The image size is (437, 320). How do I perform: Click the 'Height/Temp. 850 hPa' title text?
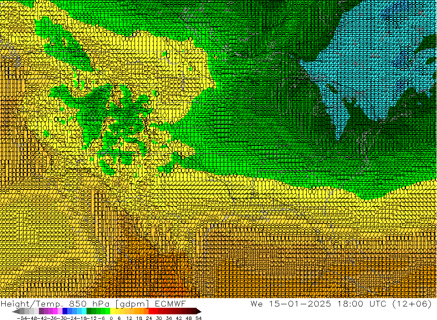click(x=55, y=304)
